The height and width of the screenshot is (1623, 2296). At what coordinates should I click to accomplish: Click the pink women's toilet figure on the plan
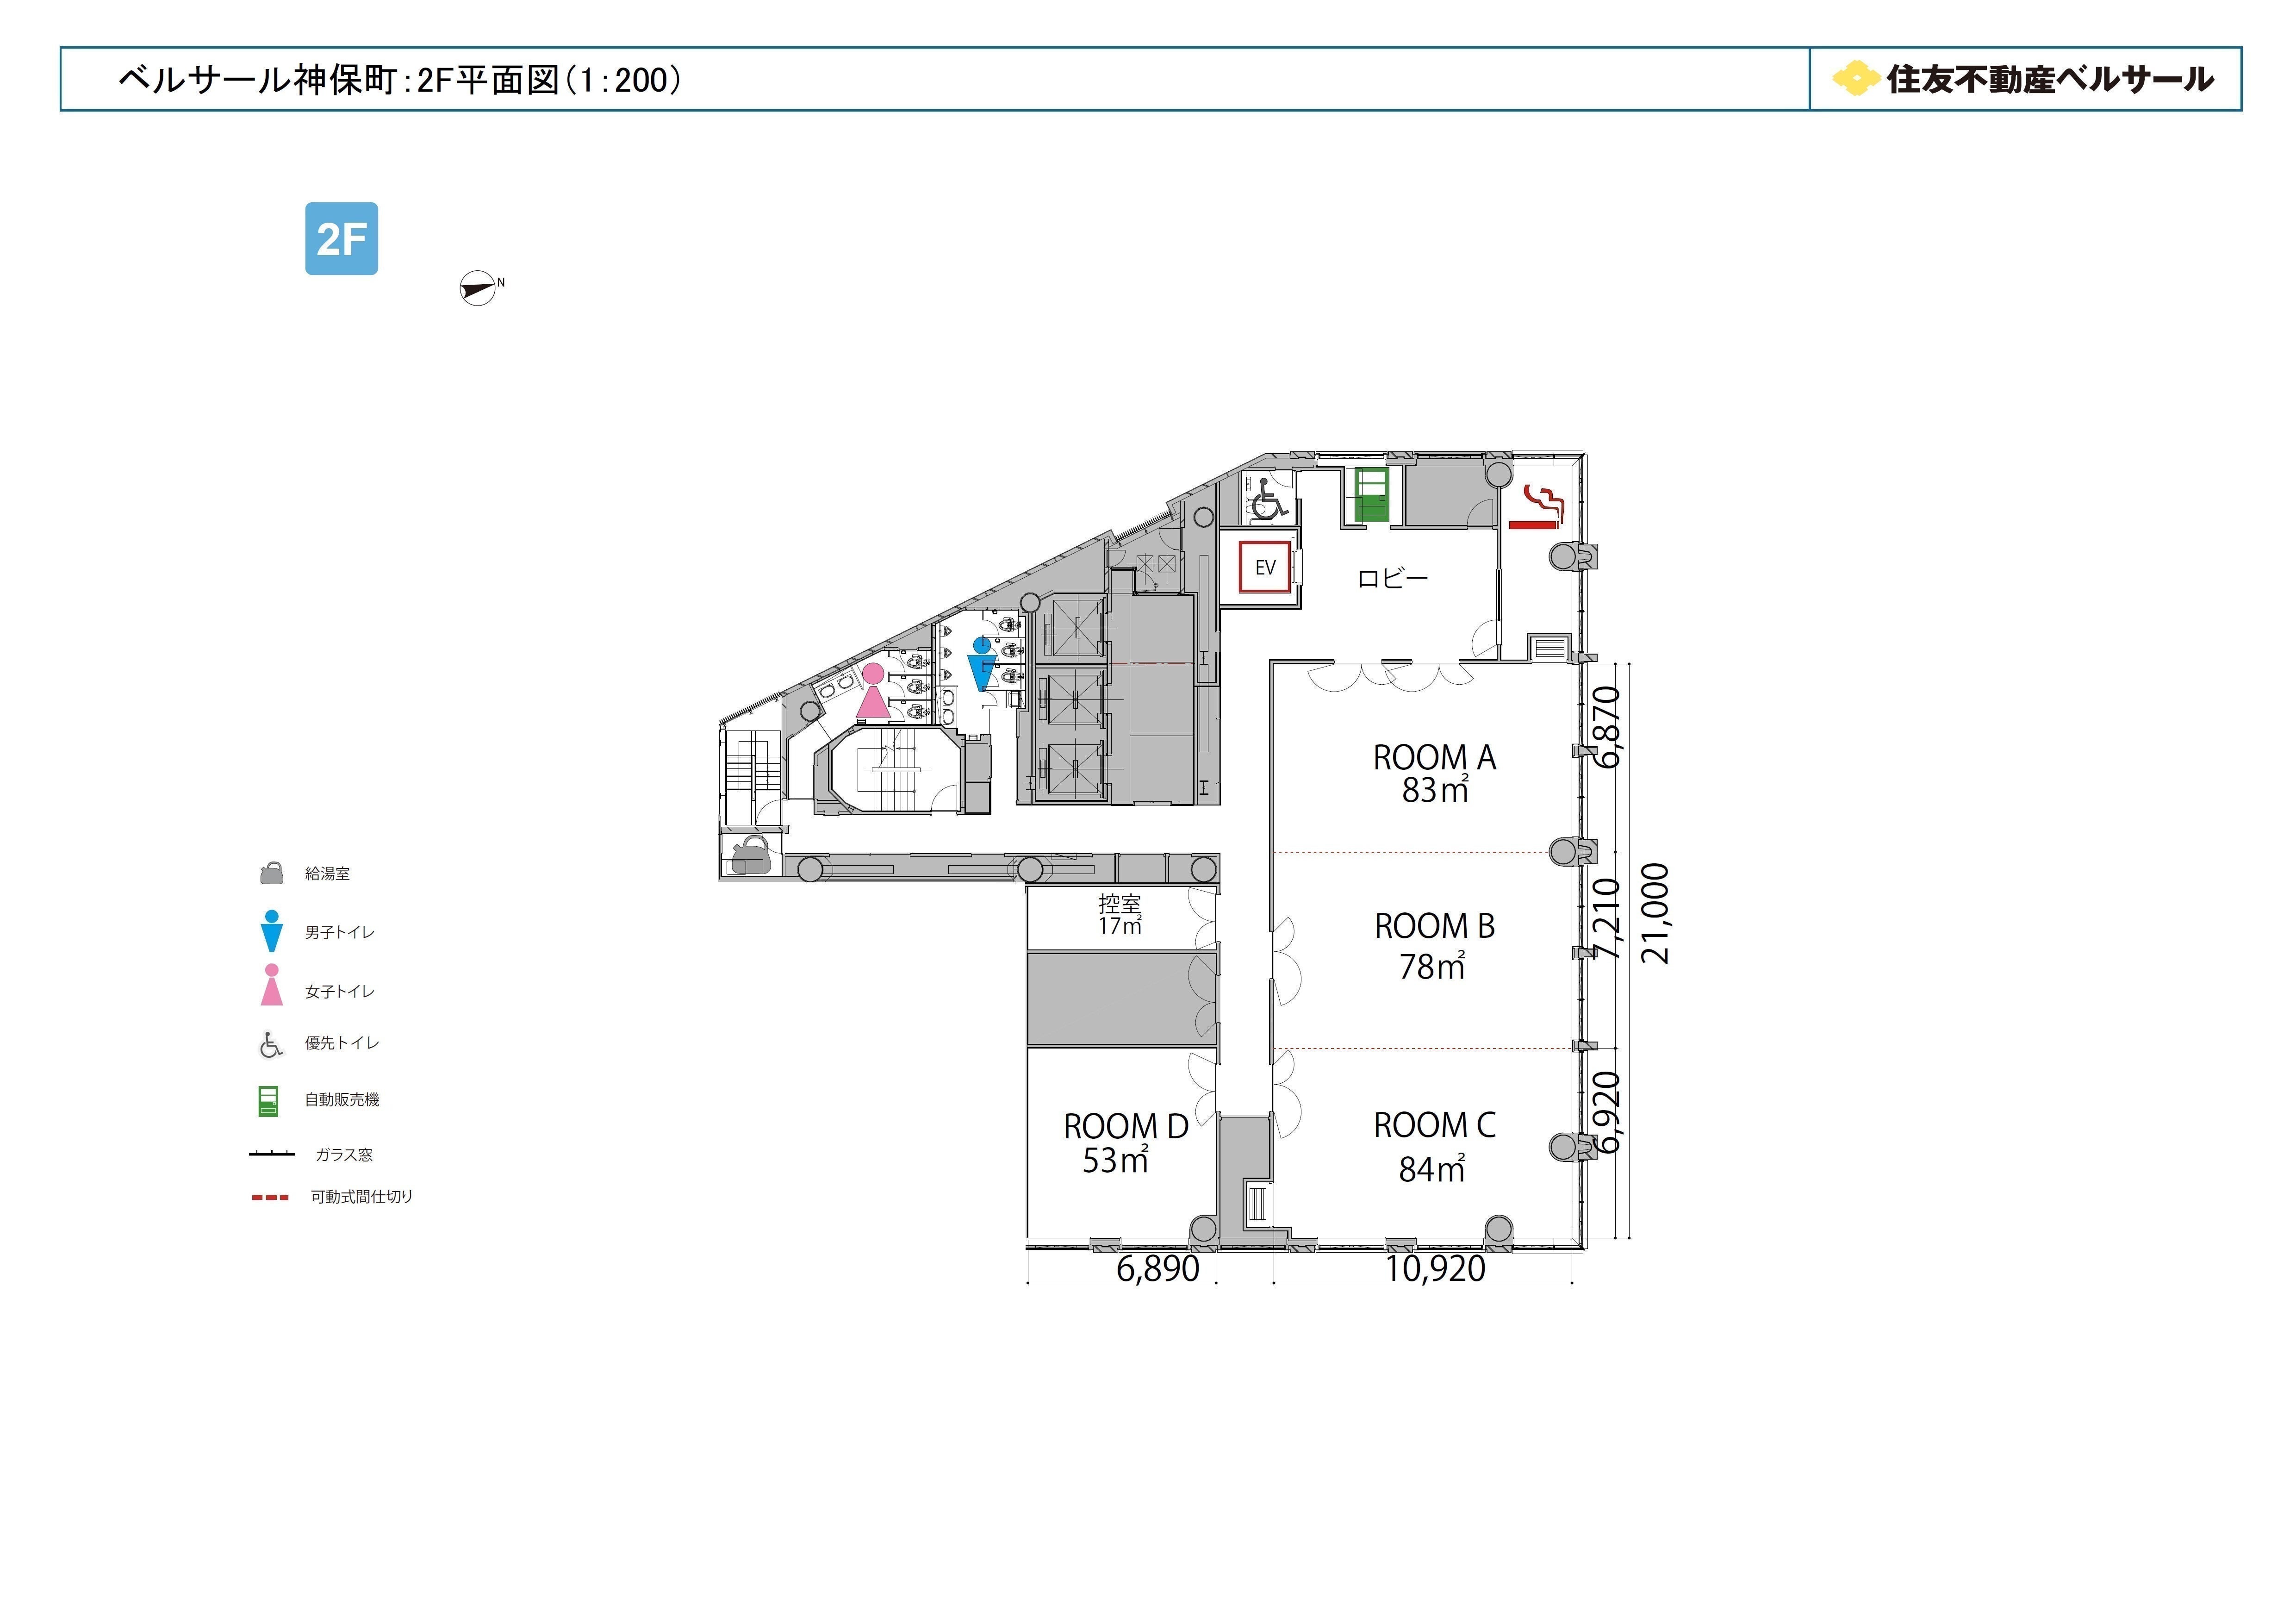(873, 691)
